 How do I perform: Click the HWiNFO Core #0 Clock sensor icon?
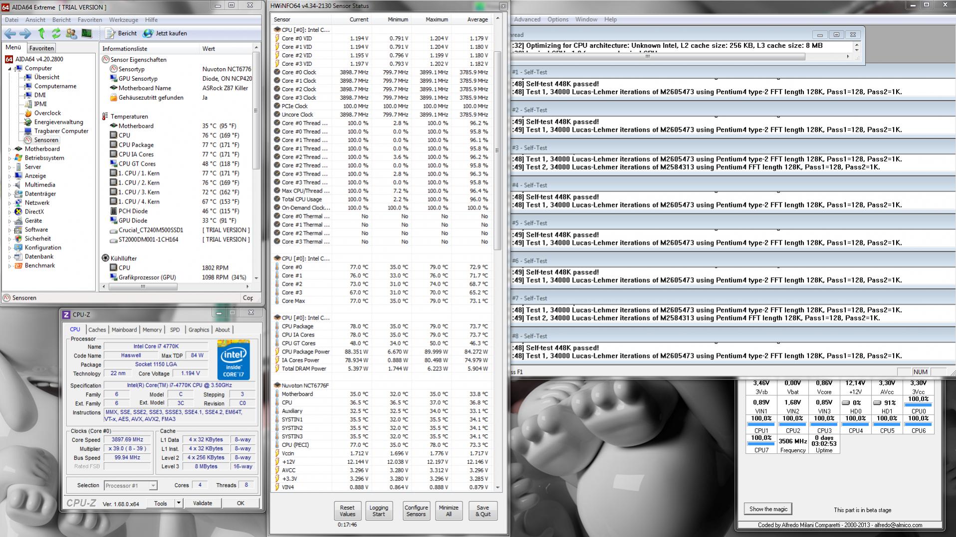tap(277, 72)
